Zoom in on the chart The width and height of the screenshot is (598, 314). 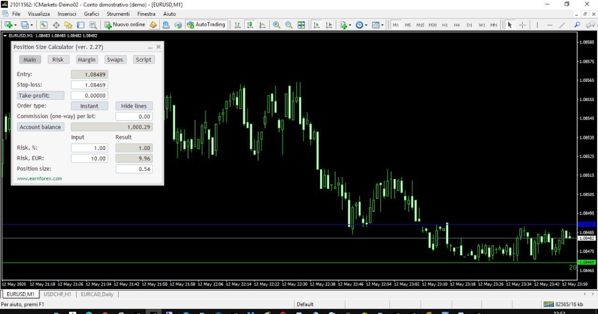pos(277,24)
